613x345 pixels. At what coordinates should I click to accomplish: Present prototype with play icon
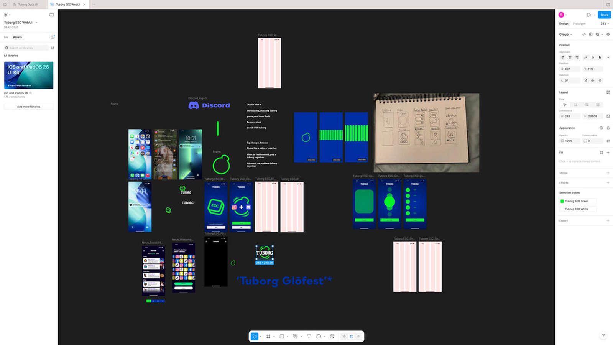pos(589,15)
